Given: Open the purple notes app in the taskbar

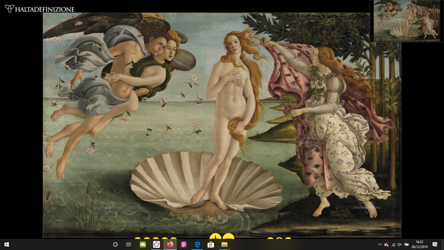Looking at the screenshot, I should (x=183, y=244).
